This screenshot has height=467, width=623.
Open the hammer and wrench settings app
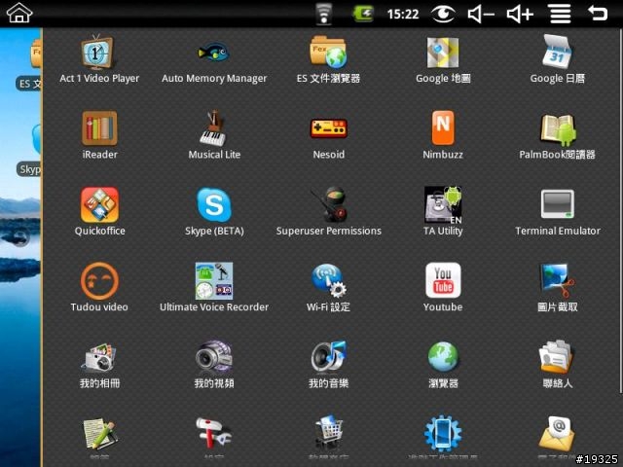[x=214, y=437]
